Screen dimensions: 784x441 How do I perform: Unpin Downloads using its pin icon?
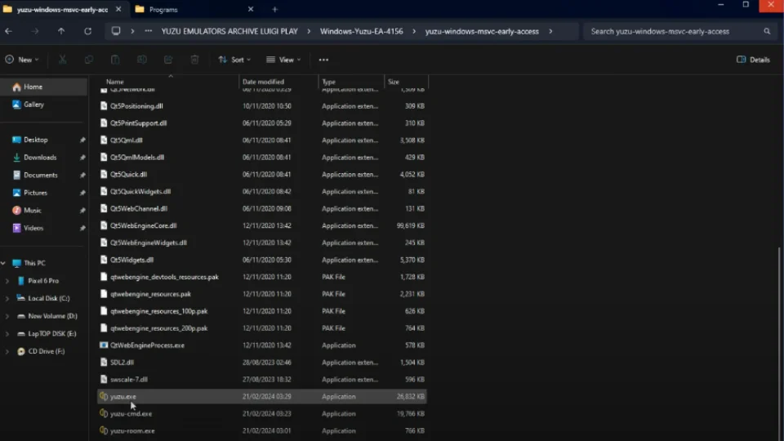82,158
